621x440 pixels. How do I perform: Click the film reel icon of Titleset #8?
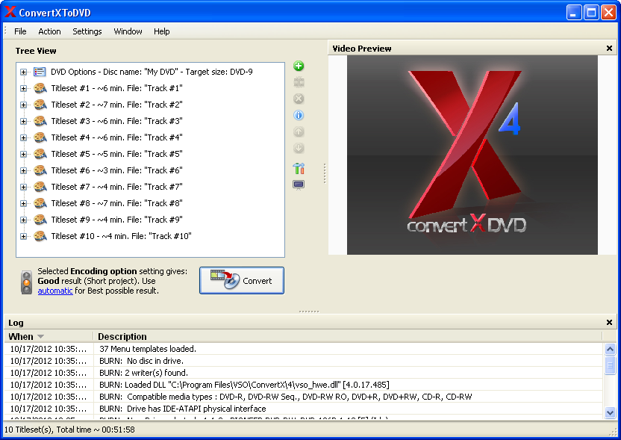[40, 203]
